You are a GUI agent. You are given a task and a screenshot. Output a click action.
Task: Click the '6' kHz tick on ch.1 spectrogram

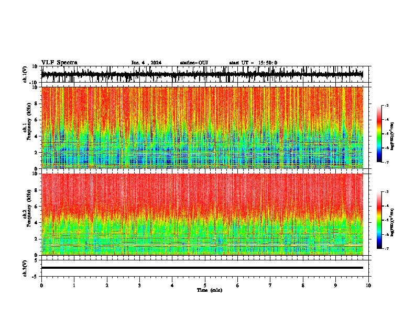tap(36, 120)
